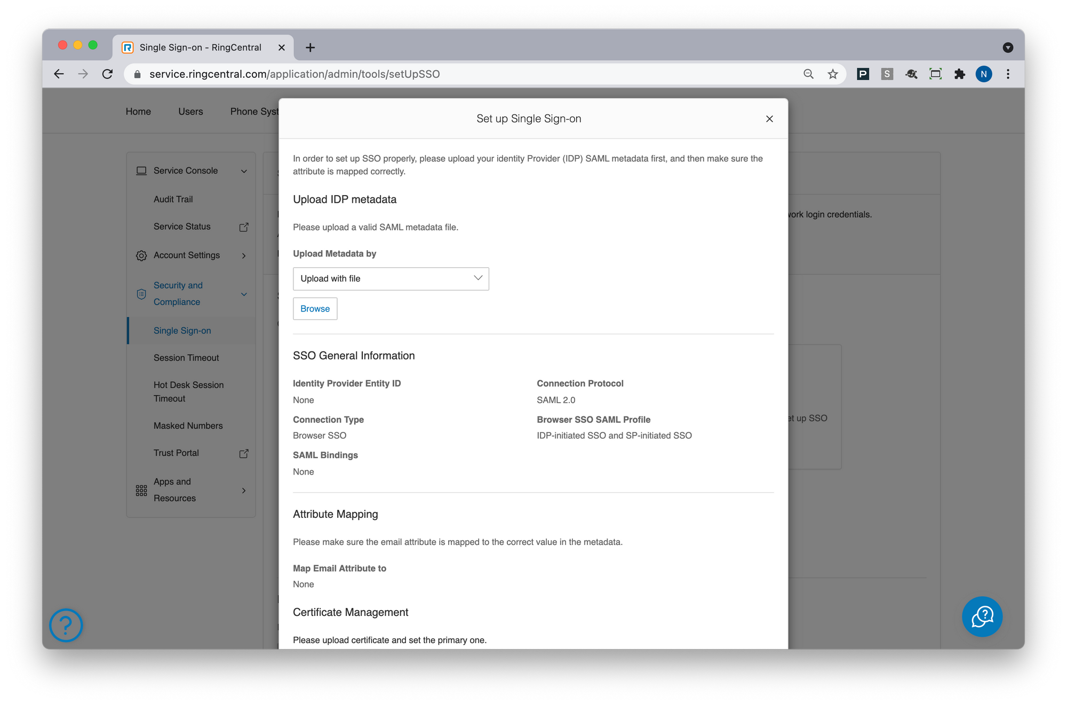Image resolution: width=1067 pixels, height=705 pixels.
Task: Reload the page
Action: pyautogui.click(x=107, y=74)
